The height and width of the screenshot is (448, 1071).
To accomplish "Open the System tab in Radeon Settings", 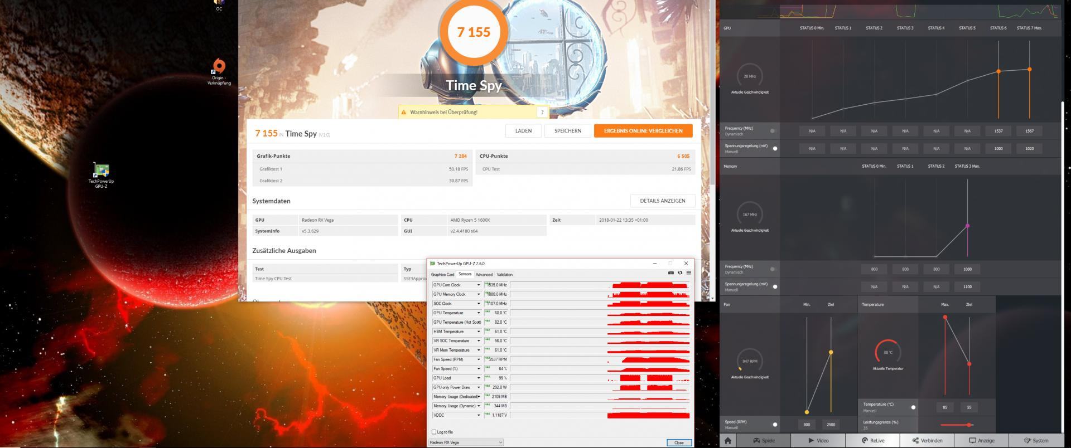I will tap(1036, 440).
